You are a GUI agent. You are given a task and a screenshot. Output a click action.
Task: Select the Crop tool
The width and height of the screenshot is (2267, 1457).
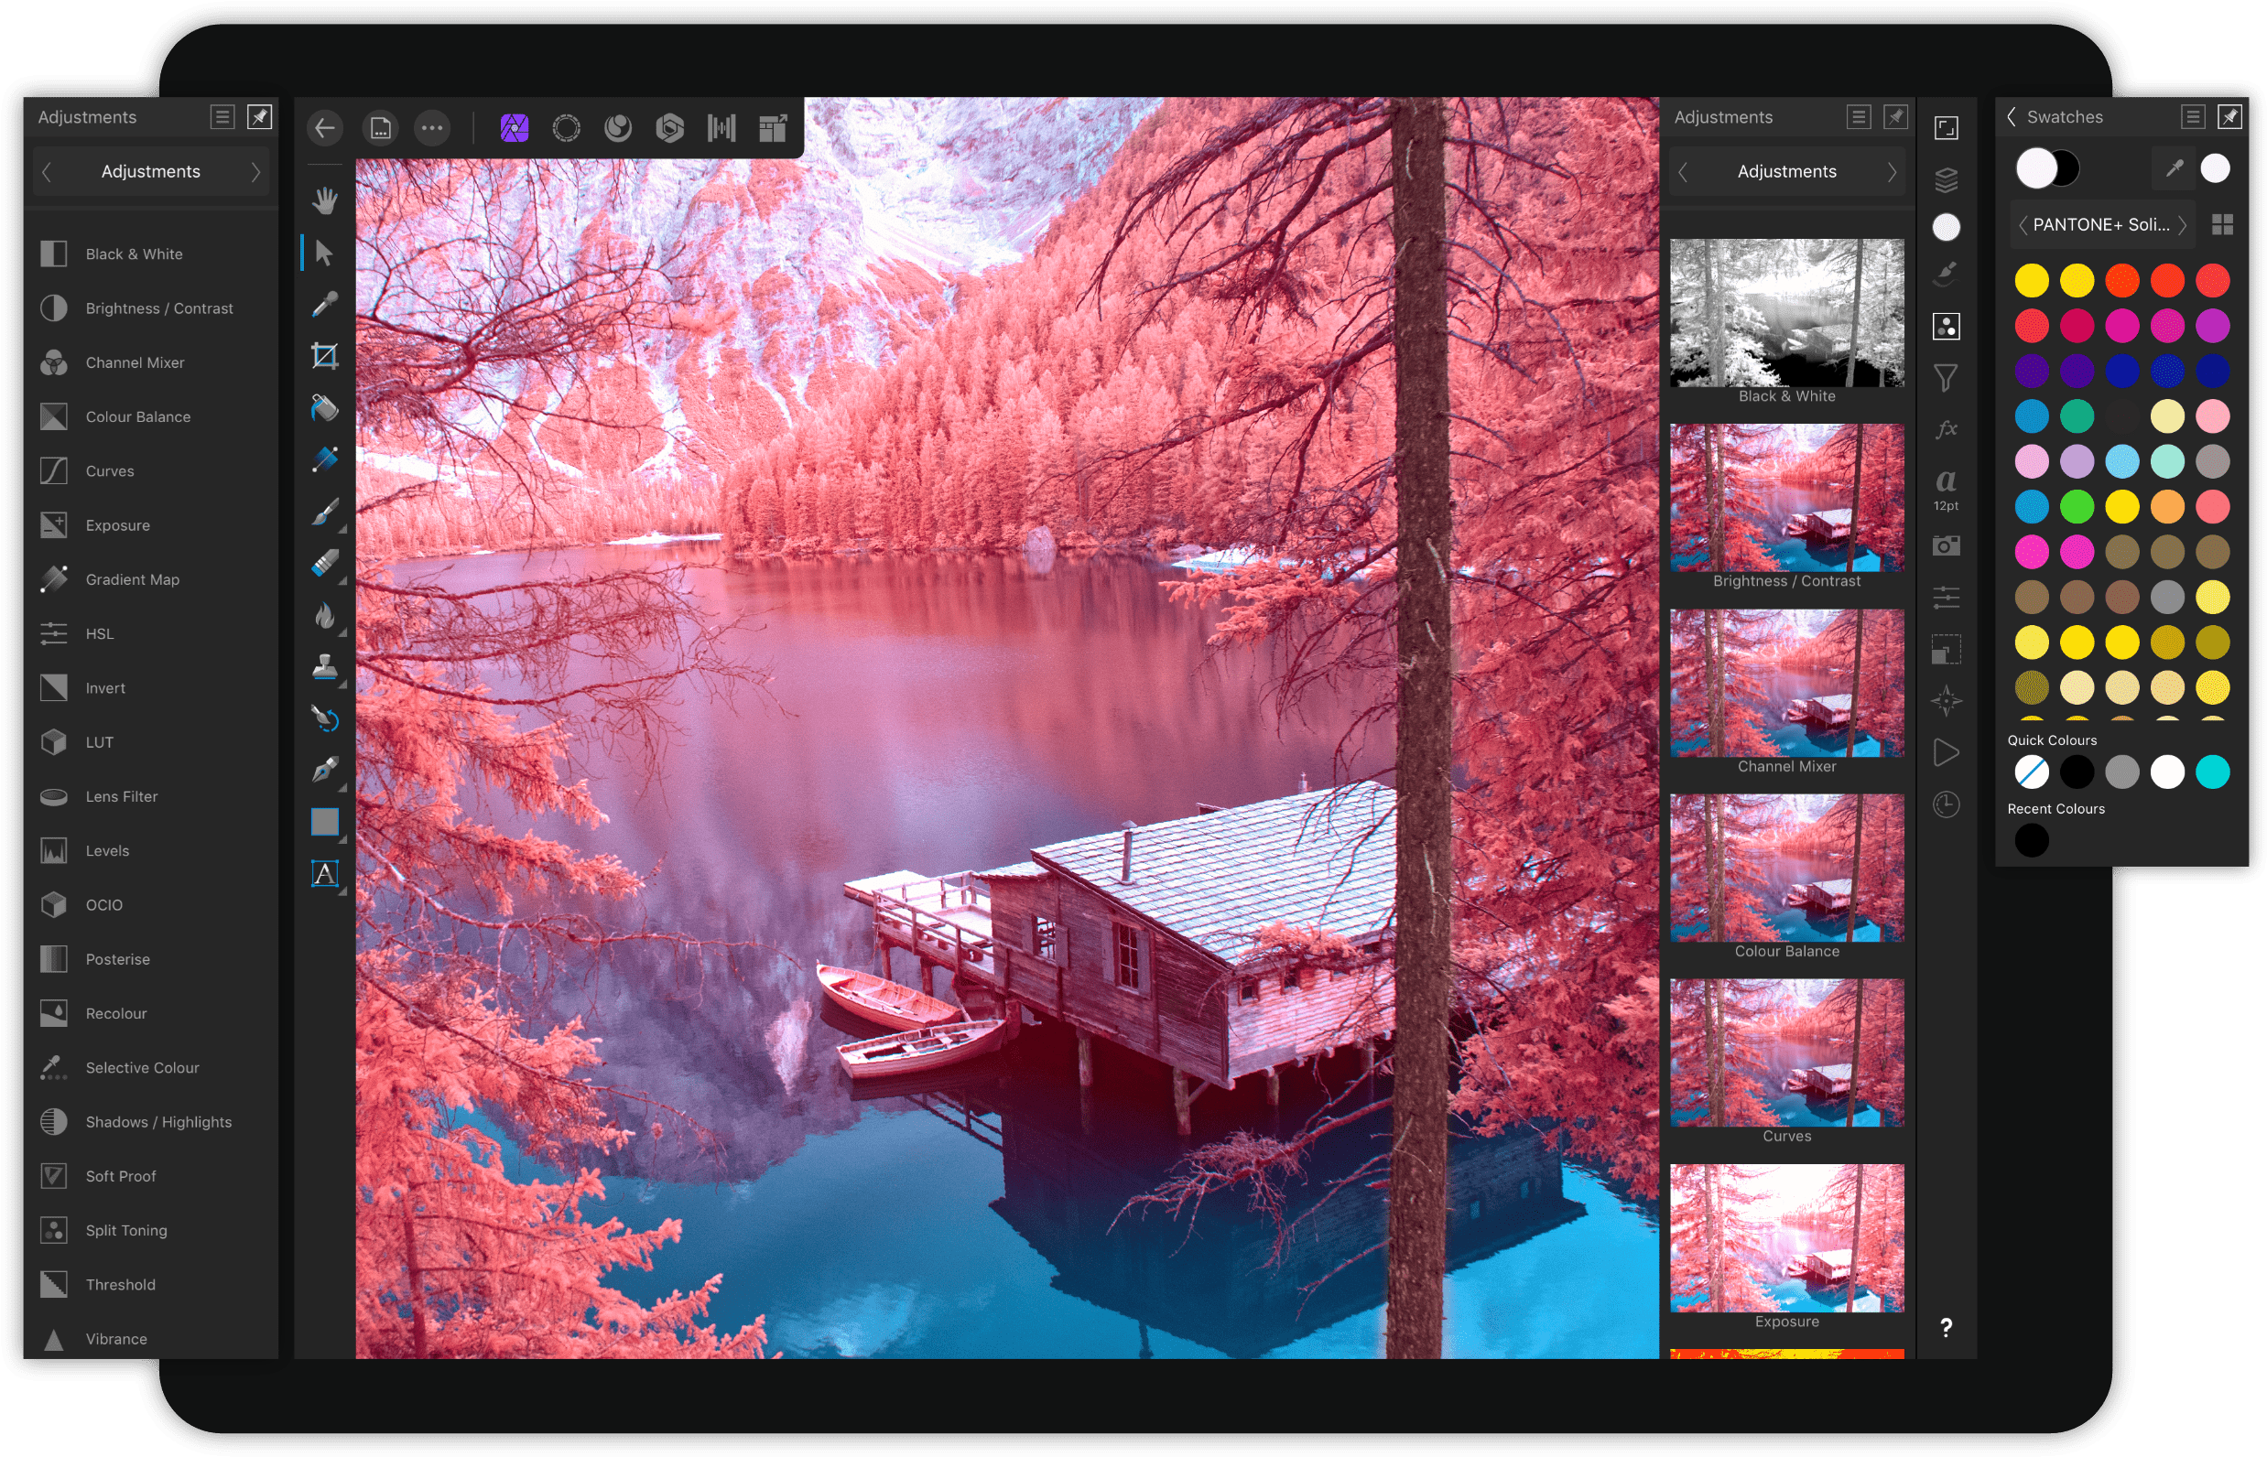point(325,356)
